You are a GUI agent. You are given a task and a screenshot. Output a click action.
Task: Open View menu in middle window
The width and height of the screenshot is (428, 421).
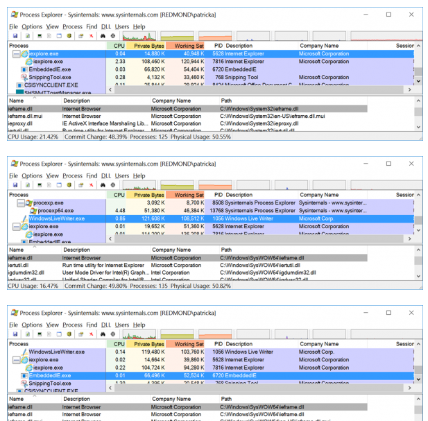pyautogui.click(x=53, y=175)
